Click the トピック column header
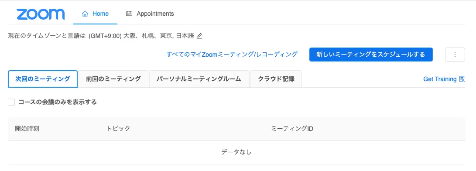The height and width of the screenshot is (171, 476). click(x=118, y=129)
